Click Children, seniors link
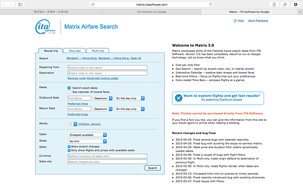Viewport: 303px width, 189px height. [89, 124]
